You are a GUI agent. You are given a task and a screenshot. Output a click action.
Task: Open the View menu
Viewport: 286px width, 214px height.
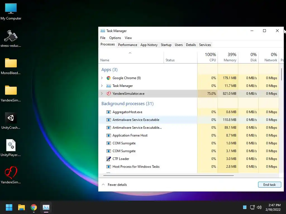tap(128, 38)
